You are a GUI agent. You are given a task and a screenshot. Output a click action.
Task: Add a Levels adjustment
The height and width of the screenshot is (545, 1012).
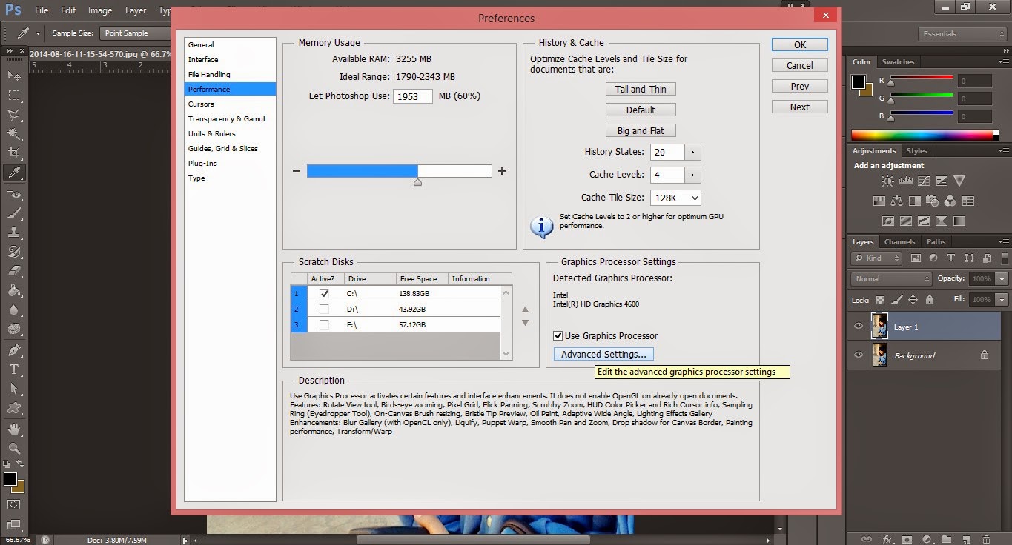(x=905, y=181)
